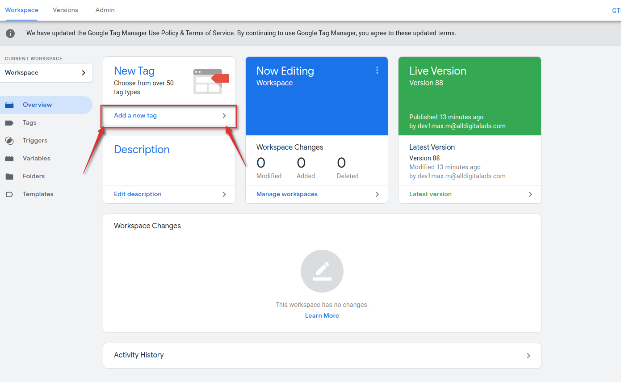Screen dimensions: 621x382
Task: Open the Admin tab
Action: (105, 10)
